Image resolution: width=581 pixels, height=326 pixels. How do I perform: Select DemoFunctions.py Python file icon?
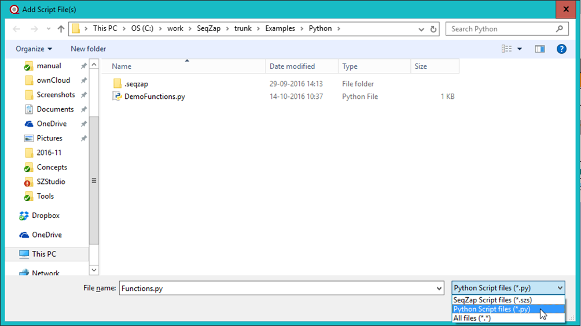(x=117, y=96)
